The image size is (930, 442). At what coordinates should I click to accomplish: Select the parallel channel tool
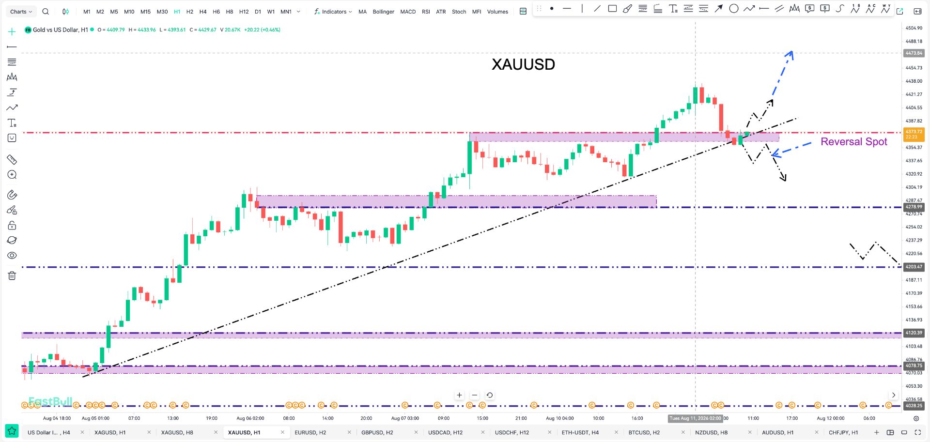coord(779,9)
